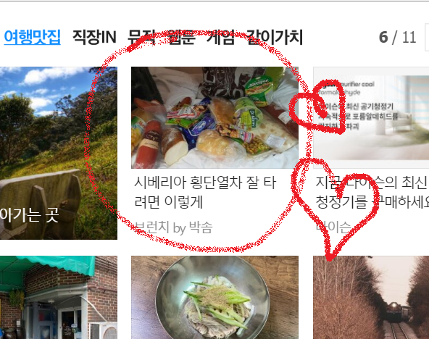The height and width of the screenshot is (339, 429).
Task: Open article 시베리아 횡단열차 잘 타려면 이렇게
Action: coord(205,192)
